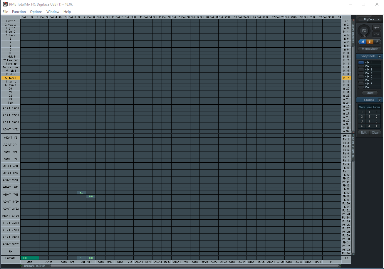Toggle global Fader (F) button

[377, 42]
